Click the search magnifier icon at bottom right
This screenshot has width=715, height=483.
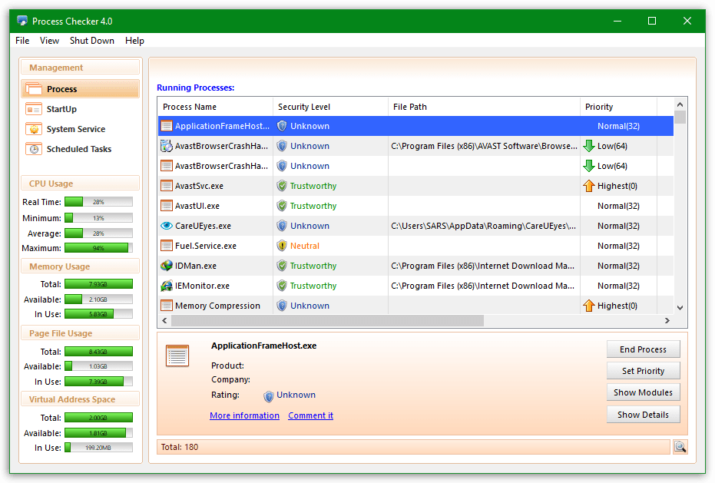pos(680,447)
